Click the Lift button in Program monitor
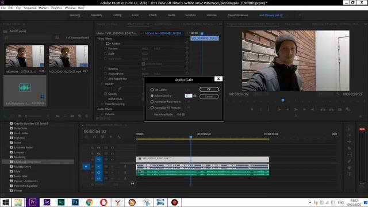The image size is (368, 207). 323,109
